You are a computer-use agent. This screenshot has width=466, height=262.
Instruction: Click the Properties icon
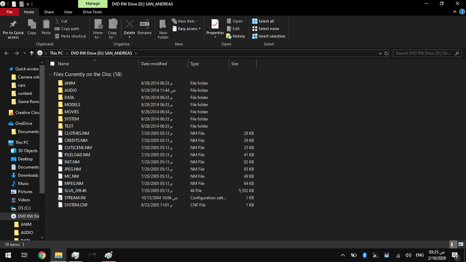pos(215,24)
